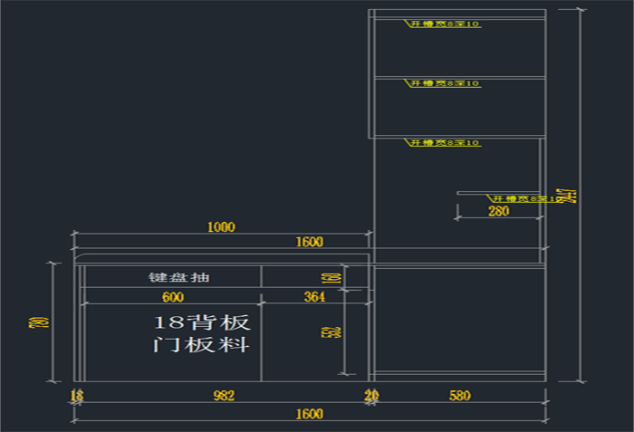634x432 pixels.
Task: Click the 18背板 text annotation
Action: 201,323
